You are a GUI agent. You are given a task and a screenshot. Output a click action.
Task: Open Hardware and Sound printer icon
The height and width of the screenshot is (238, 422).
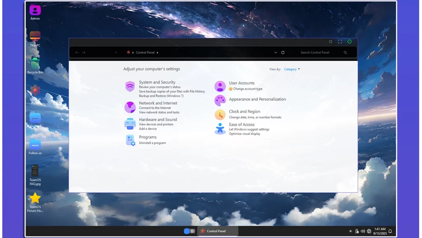pos(130,123)
